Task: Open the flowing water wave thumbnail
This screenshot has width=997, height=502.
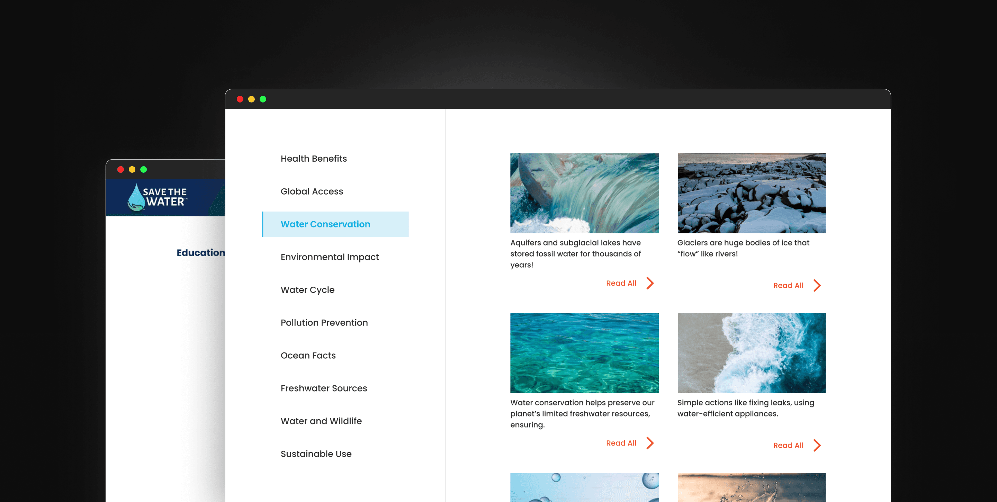Action: click(x=584, y=193)
